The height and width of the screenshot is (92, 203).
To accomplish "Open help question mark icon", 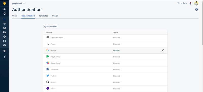I will point(196,9).
